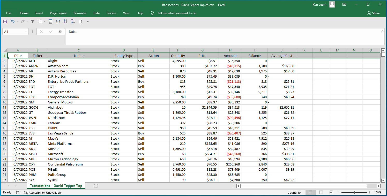Sort Z to A descending
387x196 pixels.
[73, 21]
